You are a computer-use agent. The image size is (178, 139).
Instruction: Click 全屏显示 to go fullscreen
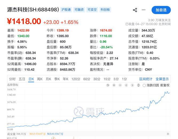pos(162,79)
